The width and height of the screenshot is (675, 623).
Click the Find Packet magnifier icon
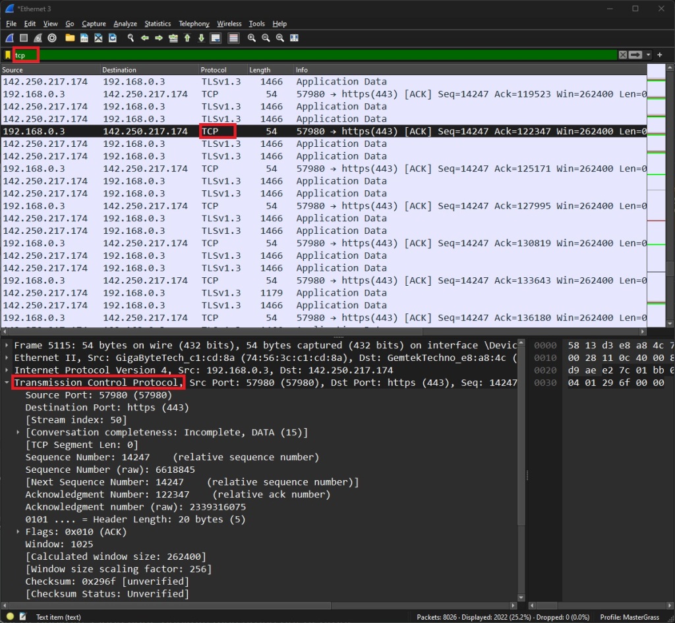[x=131, y=38]
